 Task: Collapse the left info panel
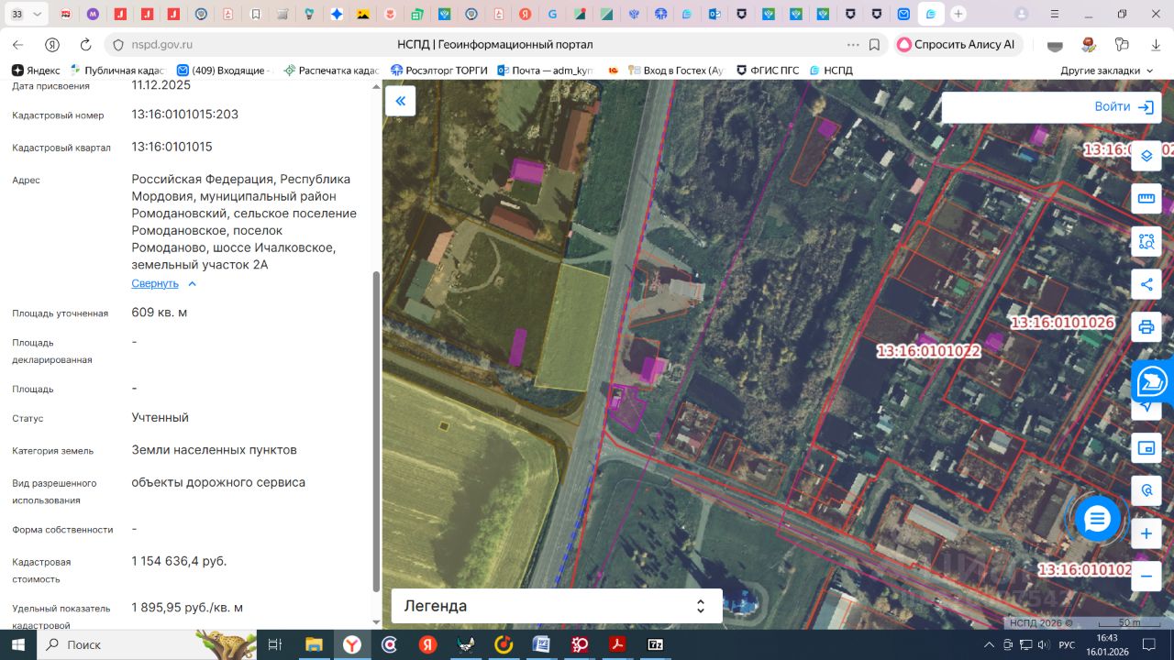tap(400, 101)
